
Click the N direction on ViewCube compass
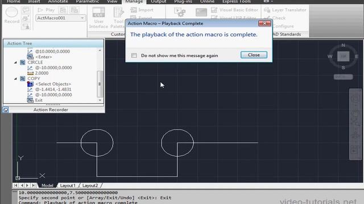coord(344,45)
